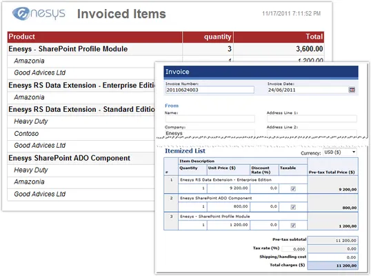Click the From Name input field
371x276 pixels.
(x=210, y=119)
